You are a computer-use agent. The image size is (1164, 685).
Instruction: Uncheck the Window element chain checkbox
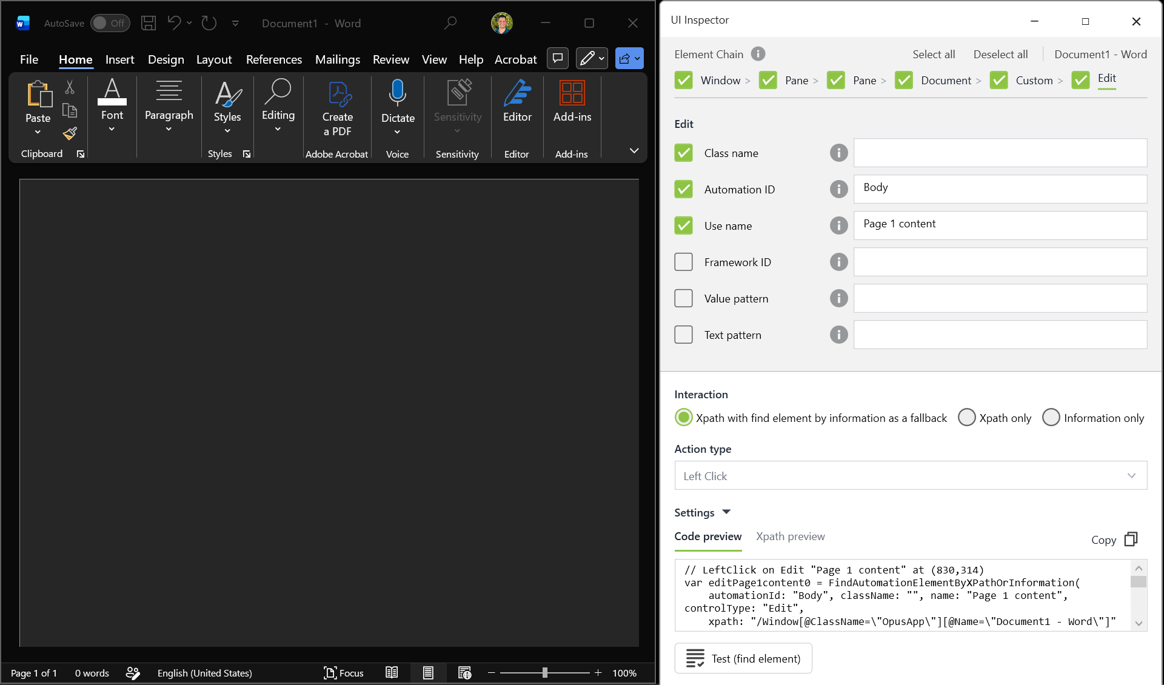click(683, 80)
